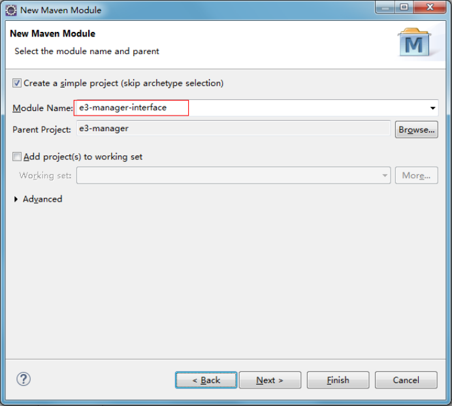The width and height of the screenshot is (452, 406).
Task: Close the dialog with the X button
Action: click(430, 7)
